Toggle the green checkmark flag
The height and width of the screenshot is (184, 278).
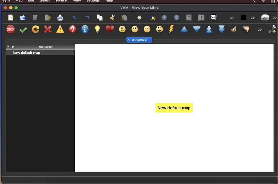pos(23,30)
